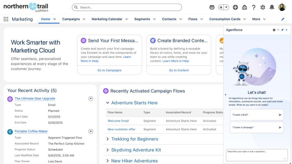Open the Favorites star icon
Screen dimensions: 292x164
point(221,7)
